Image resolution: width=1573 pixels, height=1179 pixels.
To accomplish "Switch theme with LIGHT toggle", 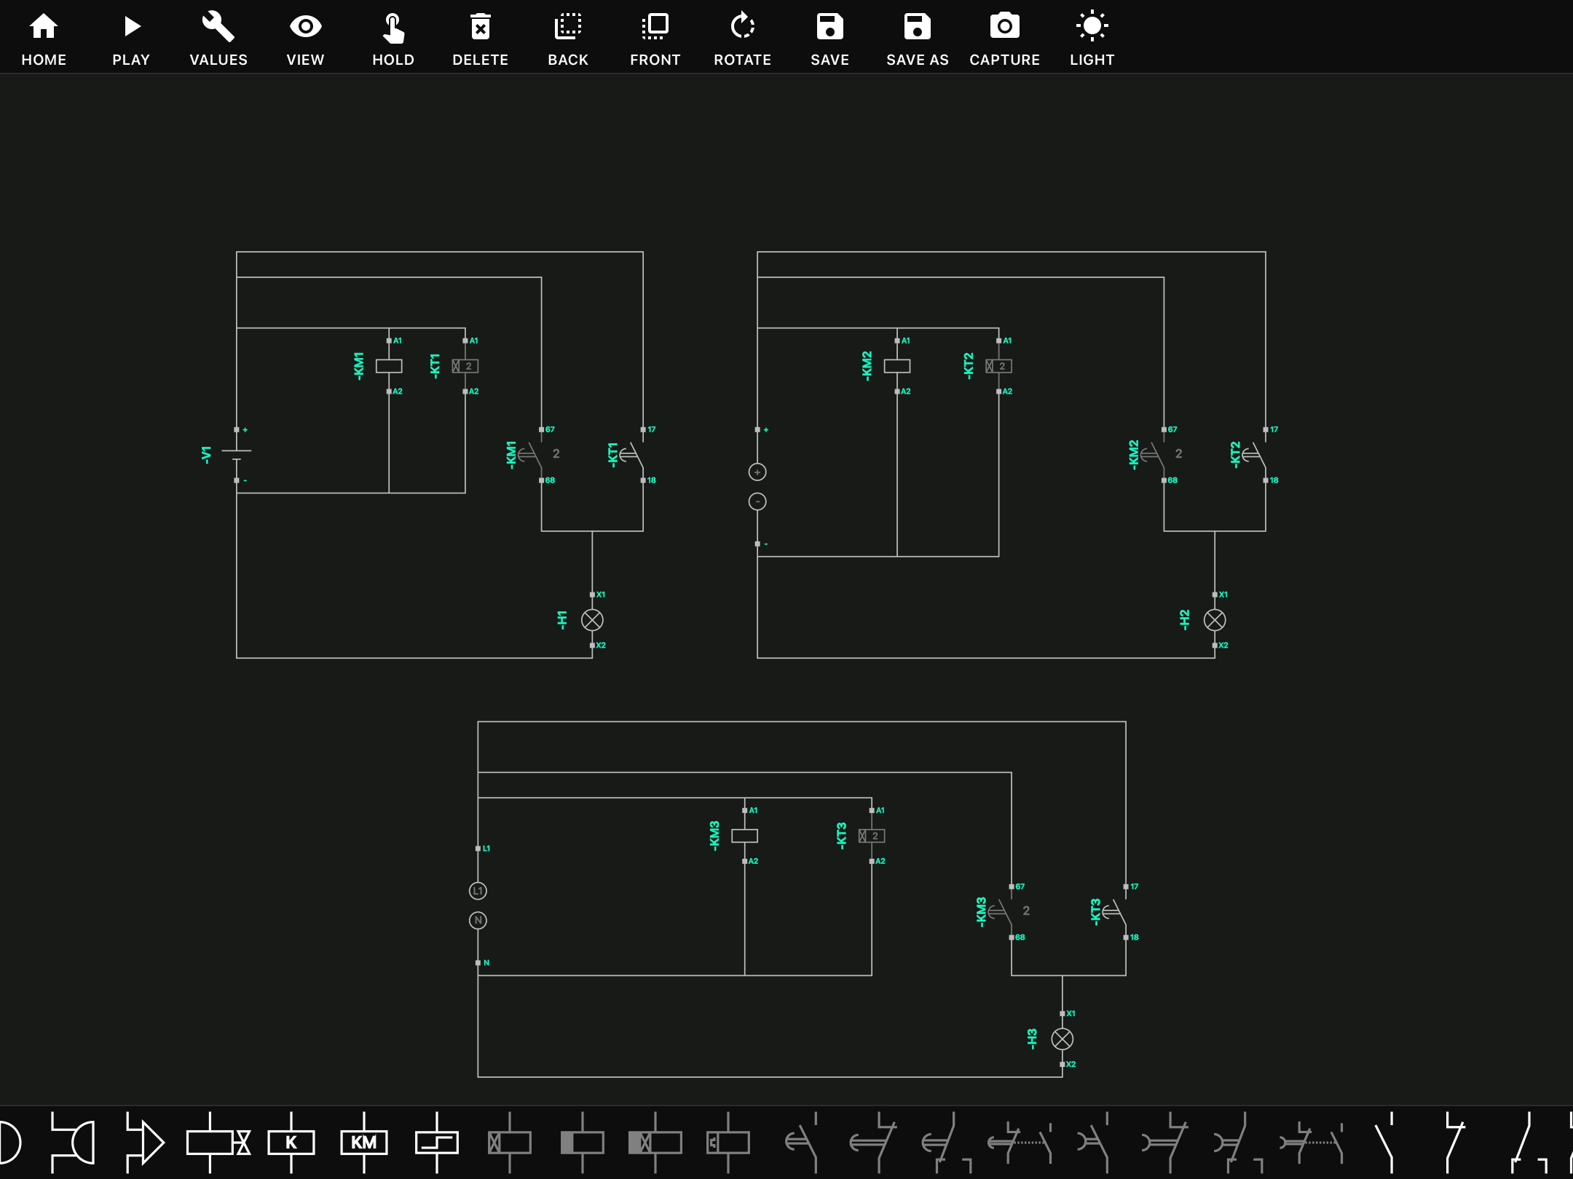I will (x=1092, y=39).
